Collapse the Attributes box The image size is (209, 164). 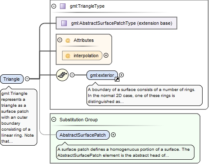pyautogui.click(x=60, y=40)
